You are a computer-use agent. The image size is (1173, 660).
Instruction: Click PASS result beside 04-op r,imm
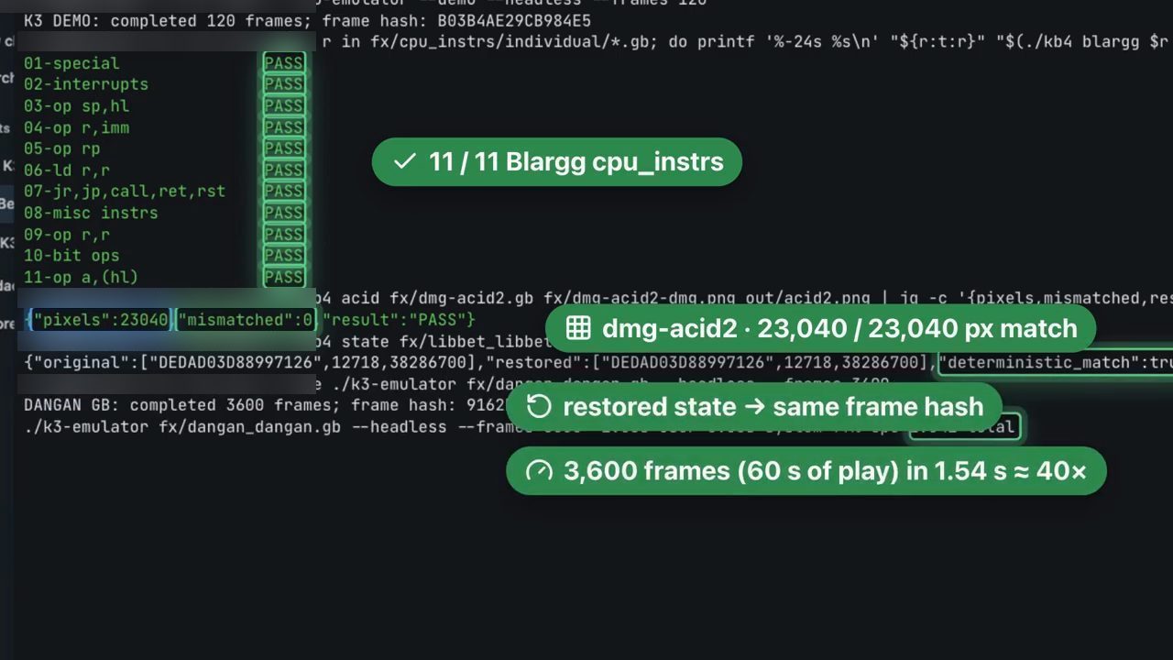click(283, 127)
